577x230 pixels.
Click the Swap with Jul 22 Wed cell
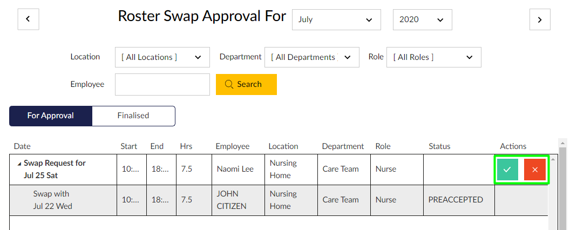point(63,200)
